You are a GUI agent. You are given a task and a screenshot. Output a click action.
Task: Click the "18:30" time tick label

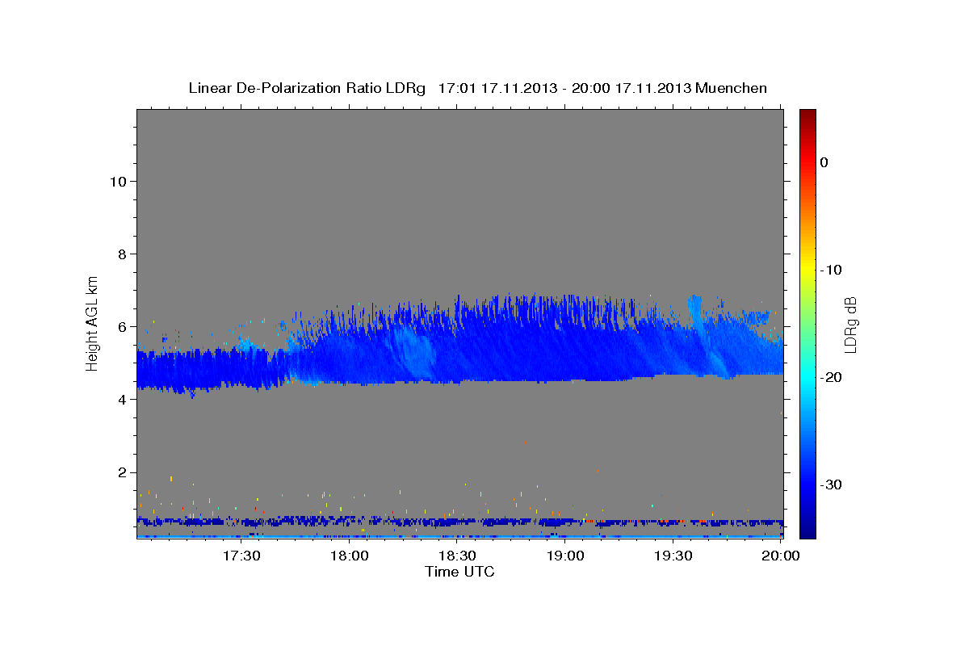point(458,556)
